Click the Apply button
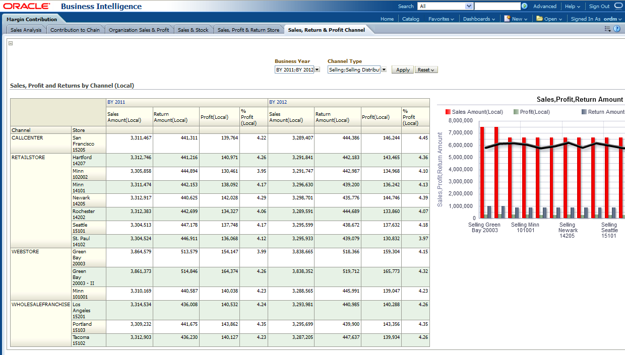The height and width of the screenshot is (355, 625). point(403,70)
